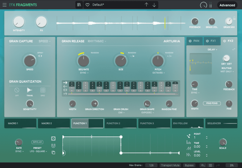
Task: Click the CPU meter dial icon
Action: [204, 5]
